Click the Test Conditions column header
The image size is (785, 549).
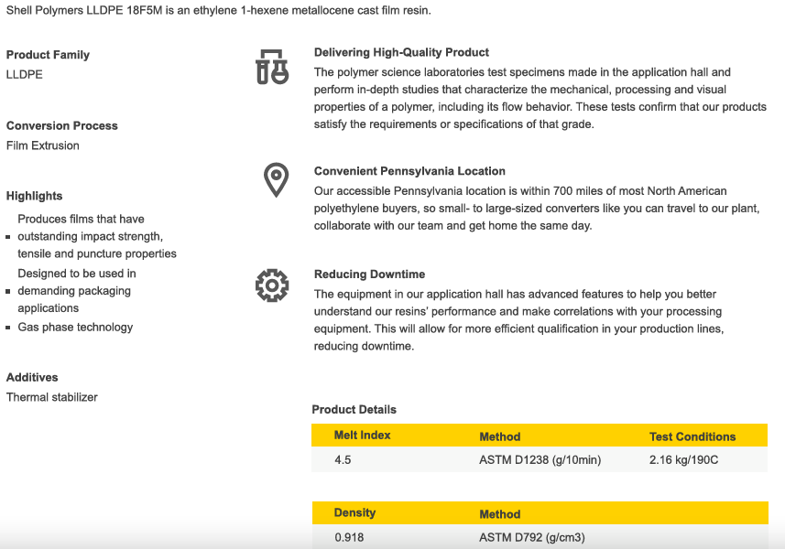692,437
